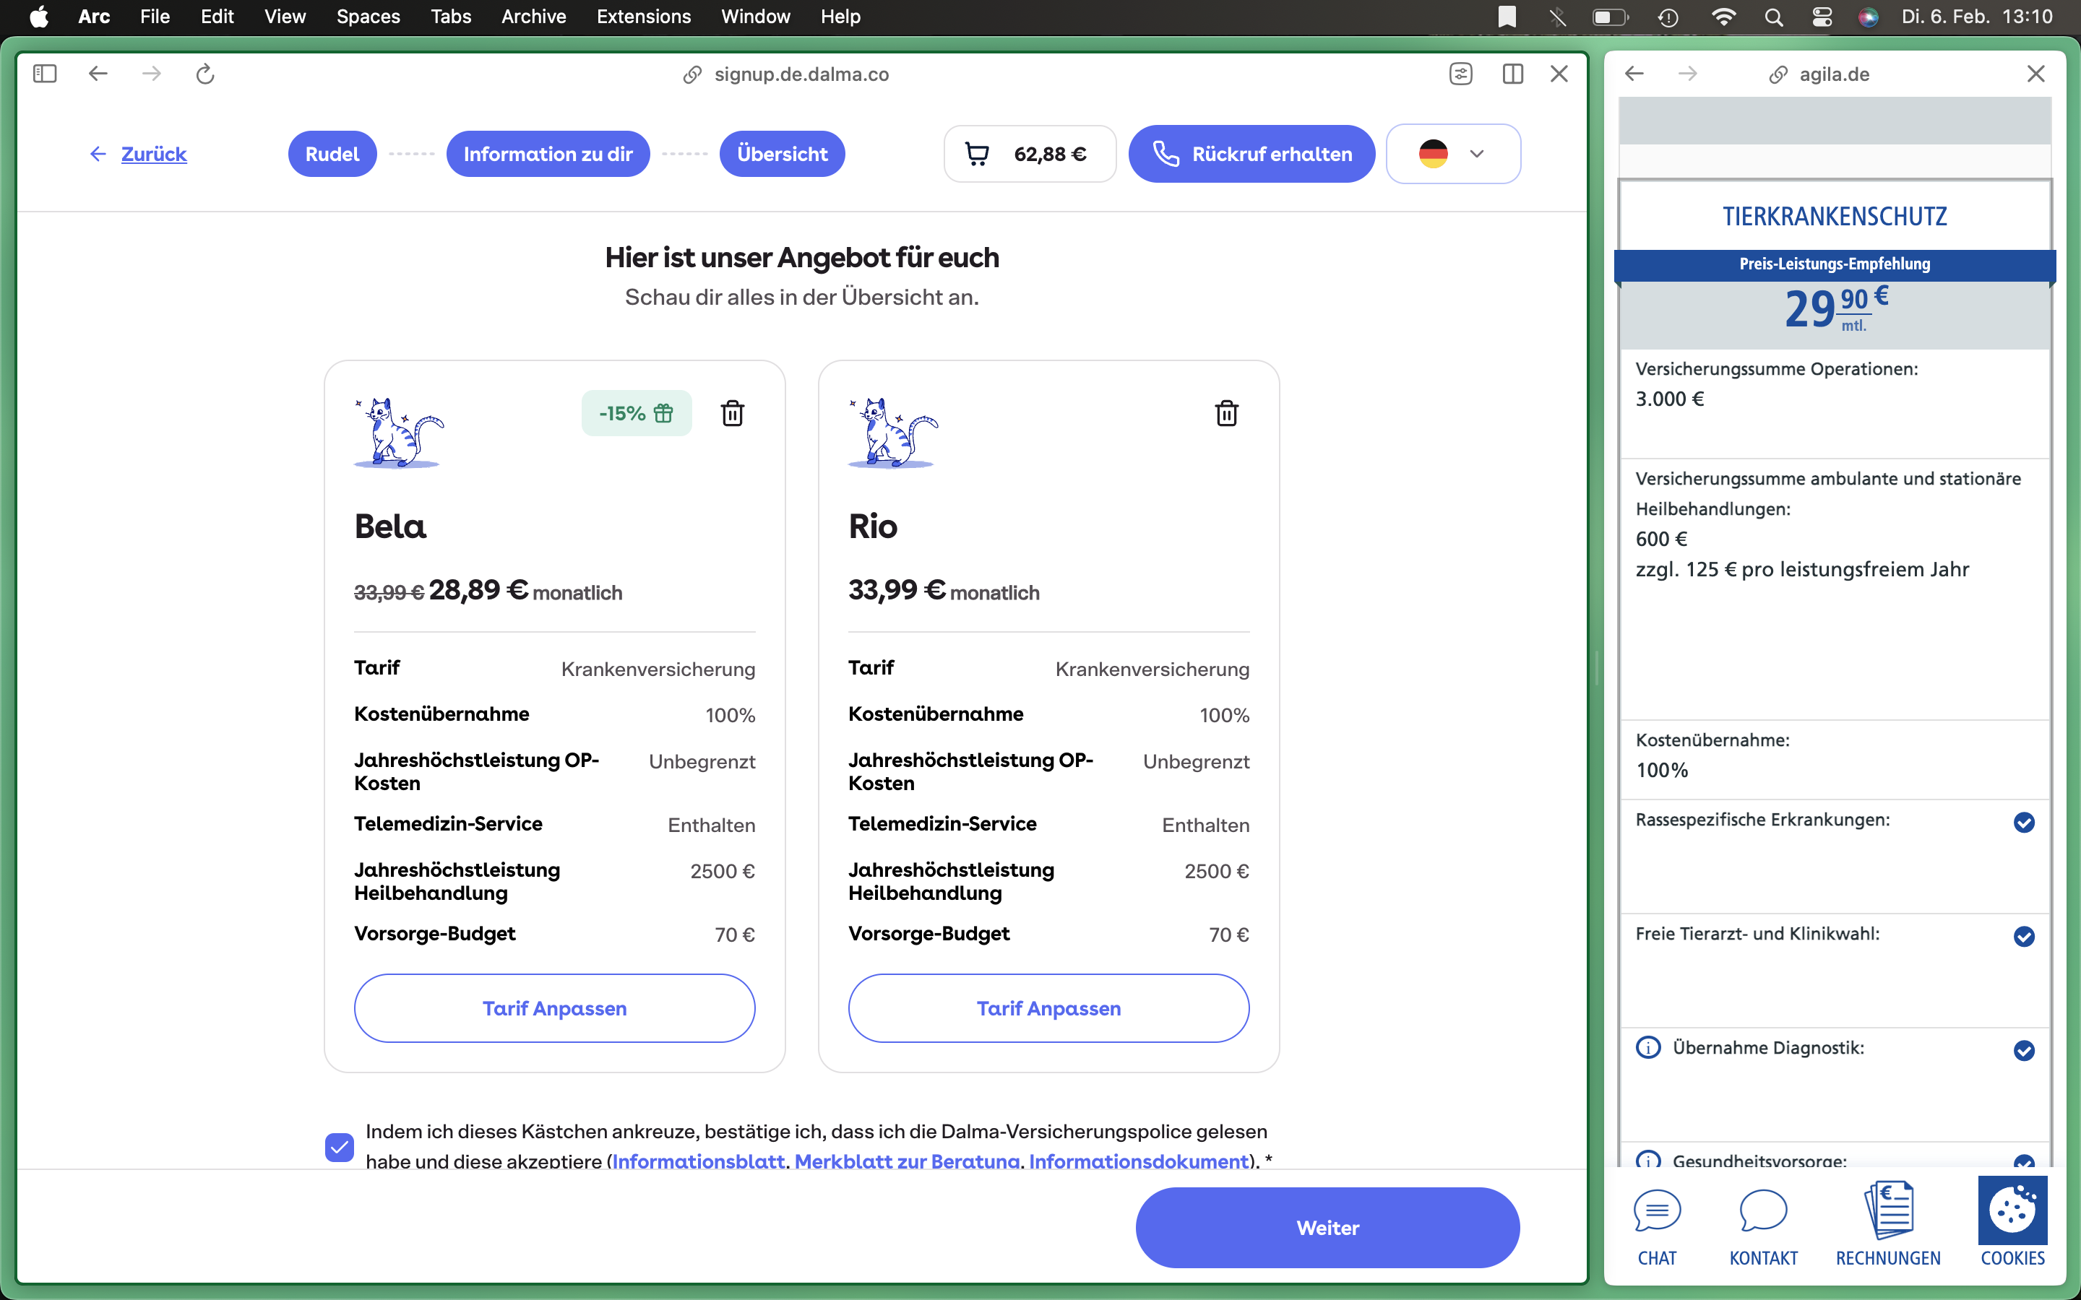Open Siri from the menu bar
The height and width of the screenshot is (1300, 2081).
(x=1868, y=17)
